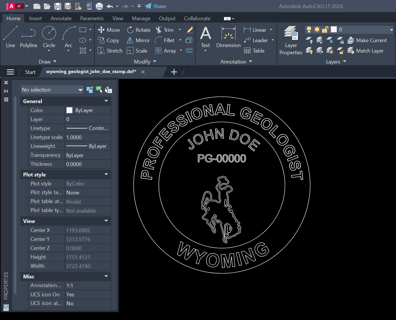Screen dimensions: 396x320
Task: Click the Save icon in quick access toolbar
Action: pos(58,6)
